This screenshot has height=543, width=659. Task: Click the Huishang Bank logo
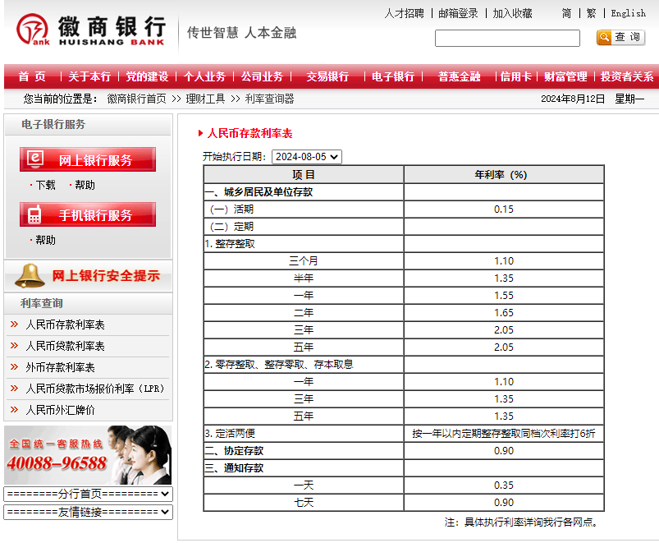tap(91, 30)
